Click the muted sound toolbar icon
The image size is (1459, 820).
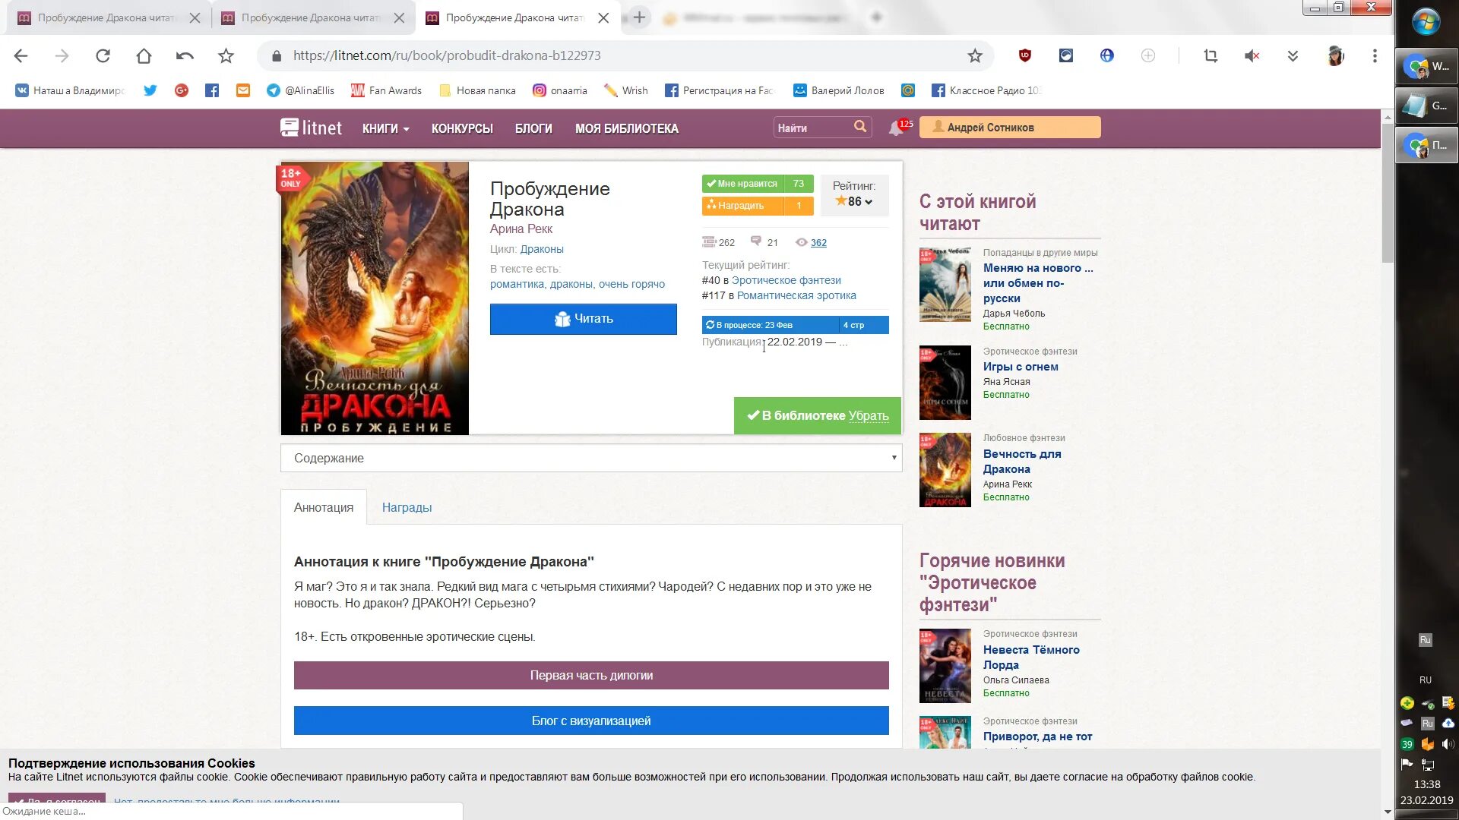1252,55
